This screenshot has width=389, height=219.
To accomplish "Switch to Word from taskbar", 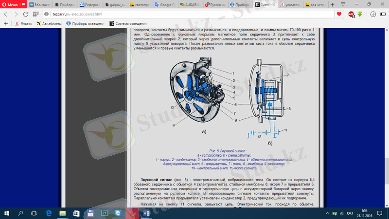I will click(146, 213).
